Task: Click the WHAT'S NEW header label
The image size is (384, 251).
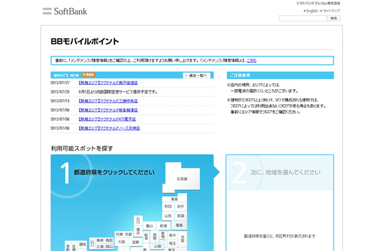Action: click(66, 75)
